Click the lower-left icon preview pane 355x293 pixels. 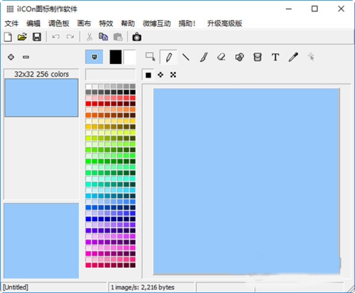41,241
